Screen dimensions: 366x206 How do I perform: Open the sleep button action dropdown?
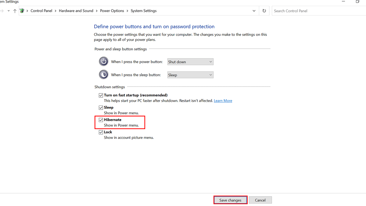[190, 75]
